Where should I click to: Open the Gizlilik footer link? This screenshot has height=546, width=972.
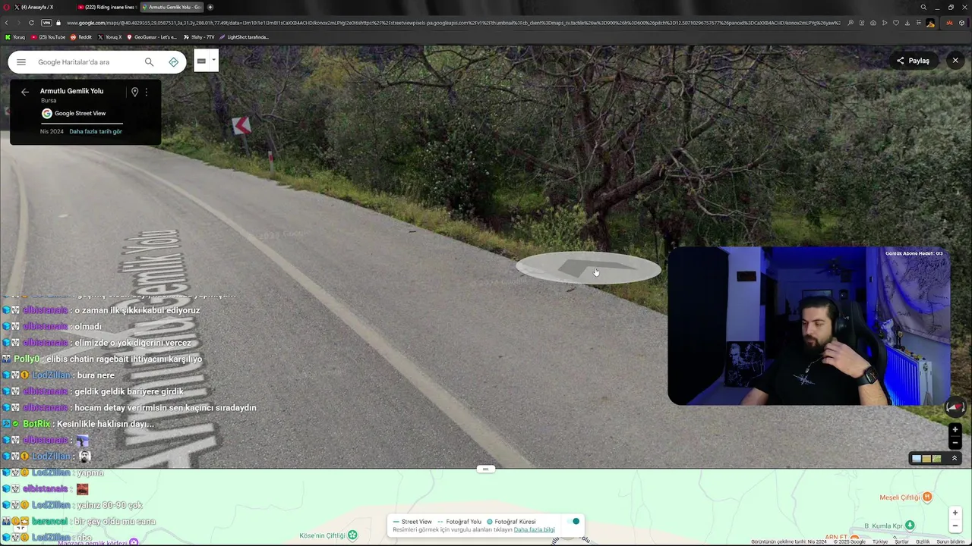923,541
